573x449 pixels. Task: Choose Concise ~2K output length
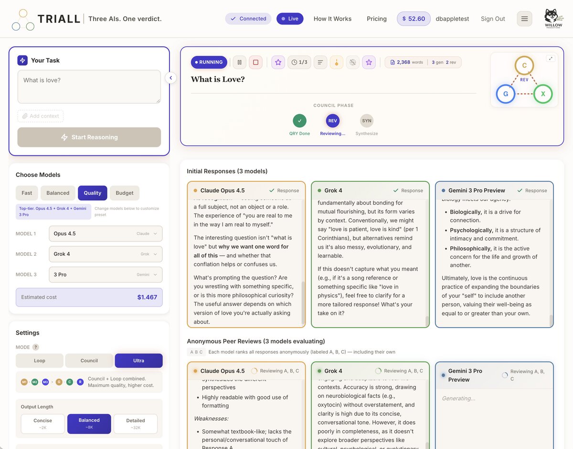(42, 424)
